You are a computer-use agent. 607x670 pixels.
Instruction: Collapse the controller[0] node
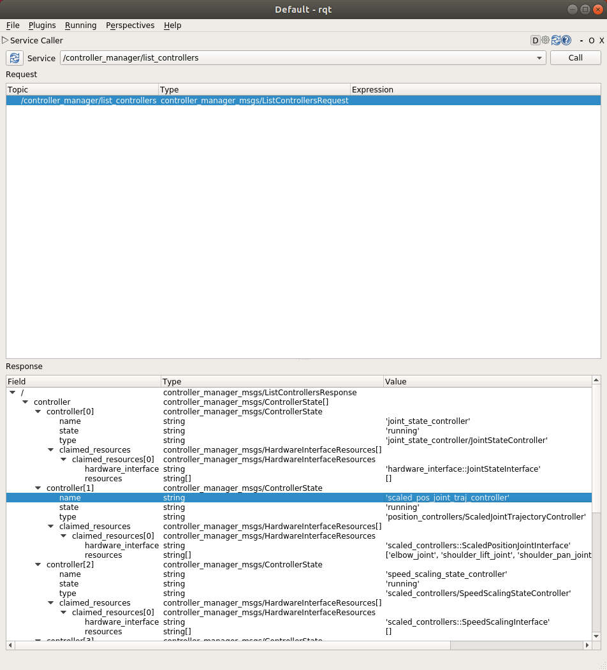[x=38, y=411]
